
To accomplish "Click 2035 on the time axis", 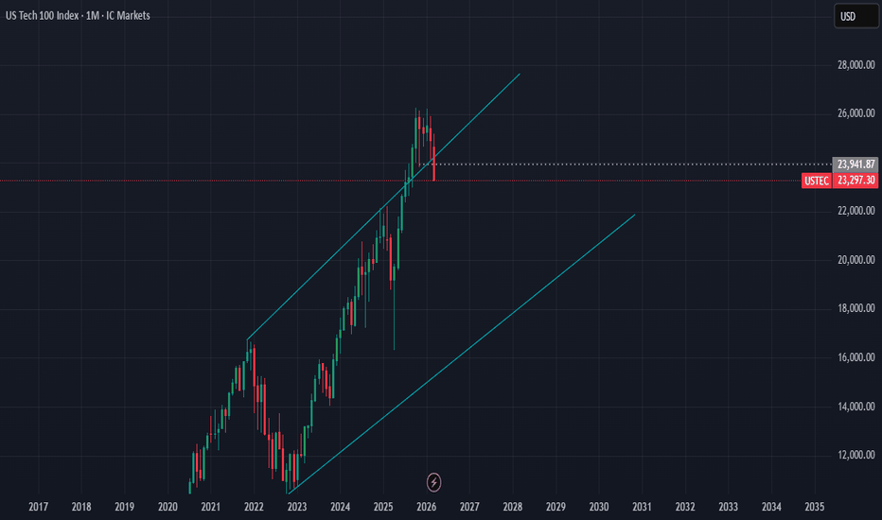I will (x=815, y=507).
